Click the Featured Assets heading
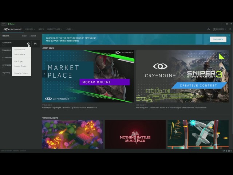This screenshot has width=233, height=175. 50,118
